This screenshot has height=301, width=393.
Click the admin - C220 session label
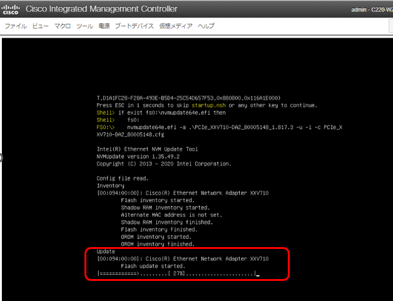[x=372, y=10]
